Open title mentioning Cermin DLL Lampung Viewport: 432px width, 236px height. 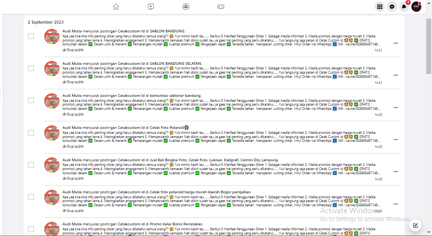pyautogui.click(x=170, y=160)
